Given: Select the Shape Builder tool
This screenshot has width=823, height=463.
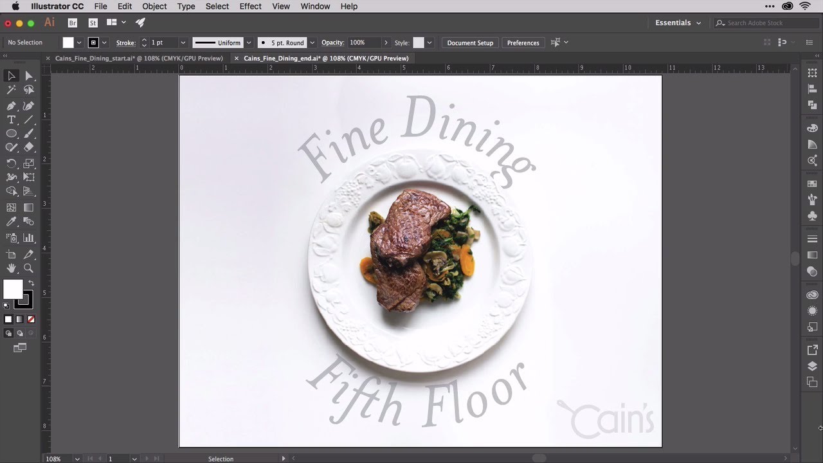Looking at the screenshot, I should click(x=11, y=192).
